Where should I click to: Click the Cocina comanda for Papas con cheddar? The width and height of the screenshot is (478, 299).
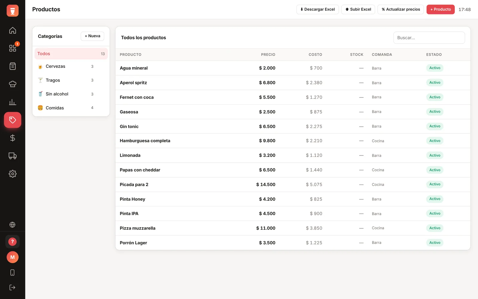click(x=378, y=170)
